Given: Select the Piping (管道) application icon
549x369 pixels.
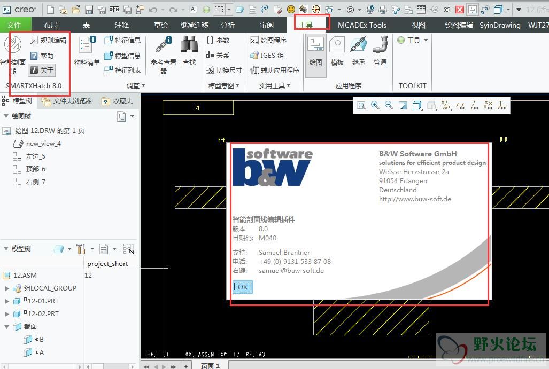Looking at the screenshot, I should point(380,51).
